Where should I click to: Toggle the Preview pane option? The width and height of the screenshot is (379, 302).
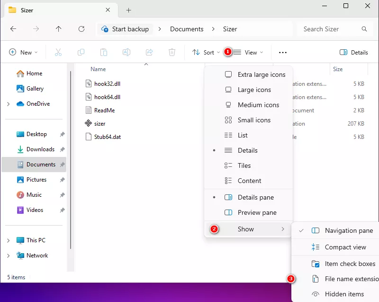click(248, 212)
